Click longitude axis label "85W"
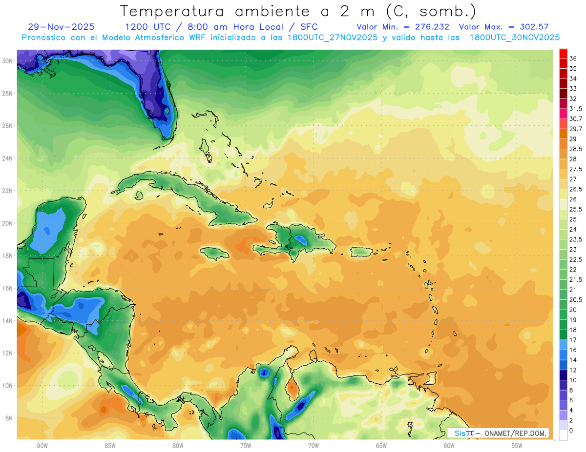 pos(110,446)
